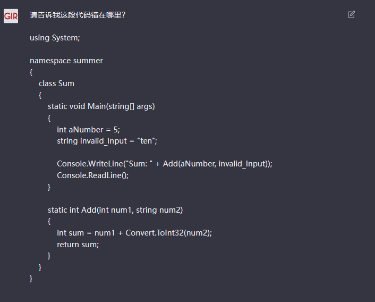Image resolution: width=375 pixels, height=302 pixels.
Task: Click the 'using System;' line
Action: coord(55,38)
